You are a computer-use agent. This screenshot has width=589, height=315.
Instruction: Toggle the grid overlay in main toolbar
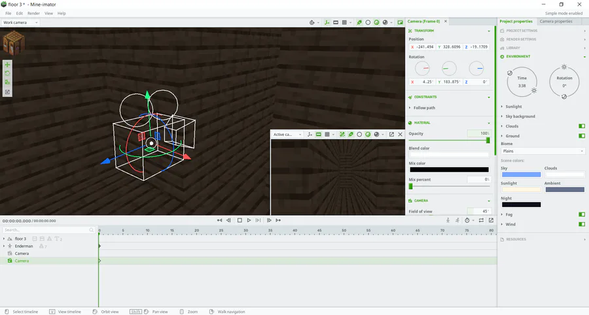tap(344, 22)
